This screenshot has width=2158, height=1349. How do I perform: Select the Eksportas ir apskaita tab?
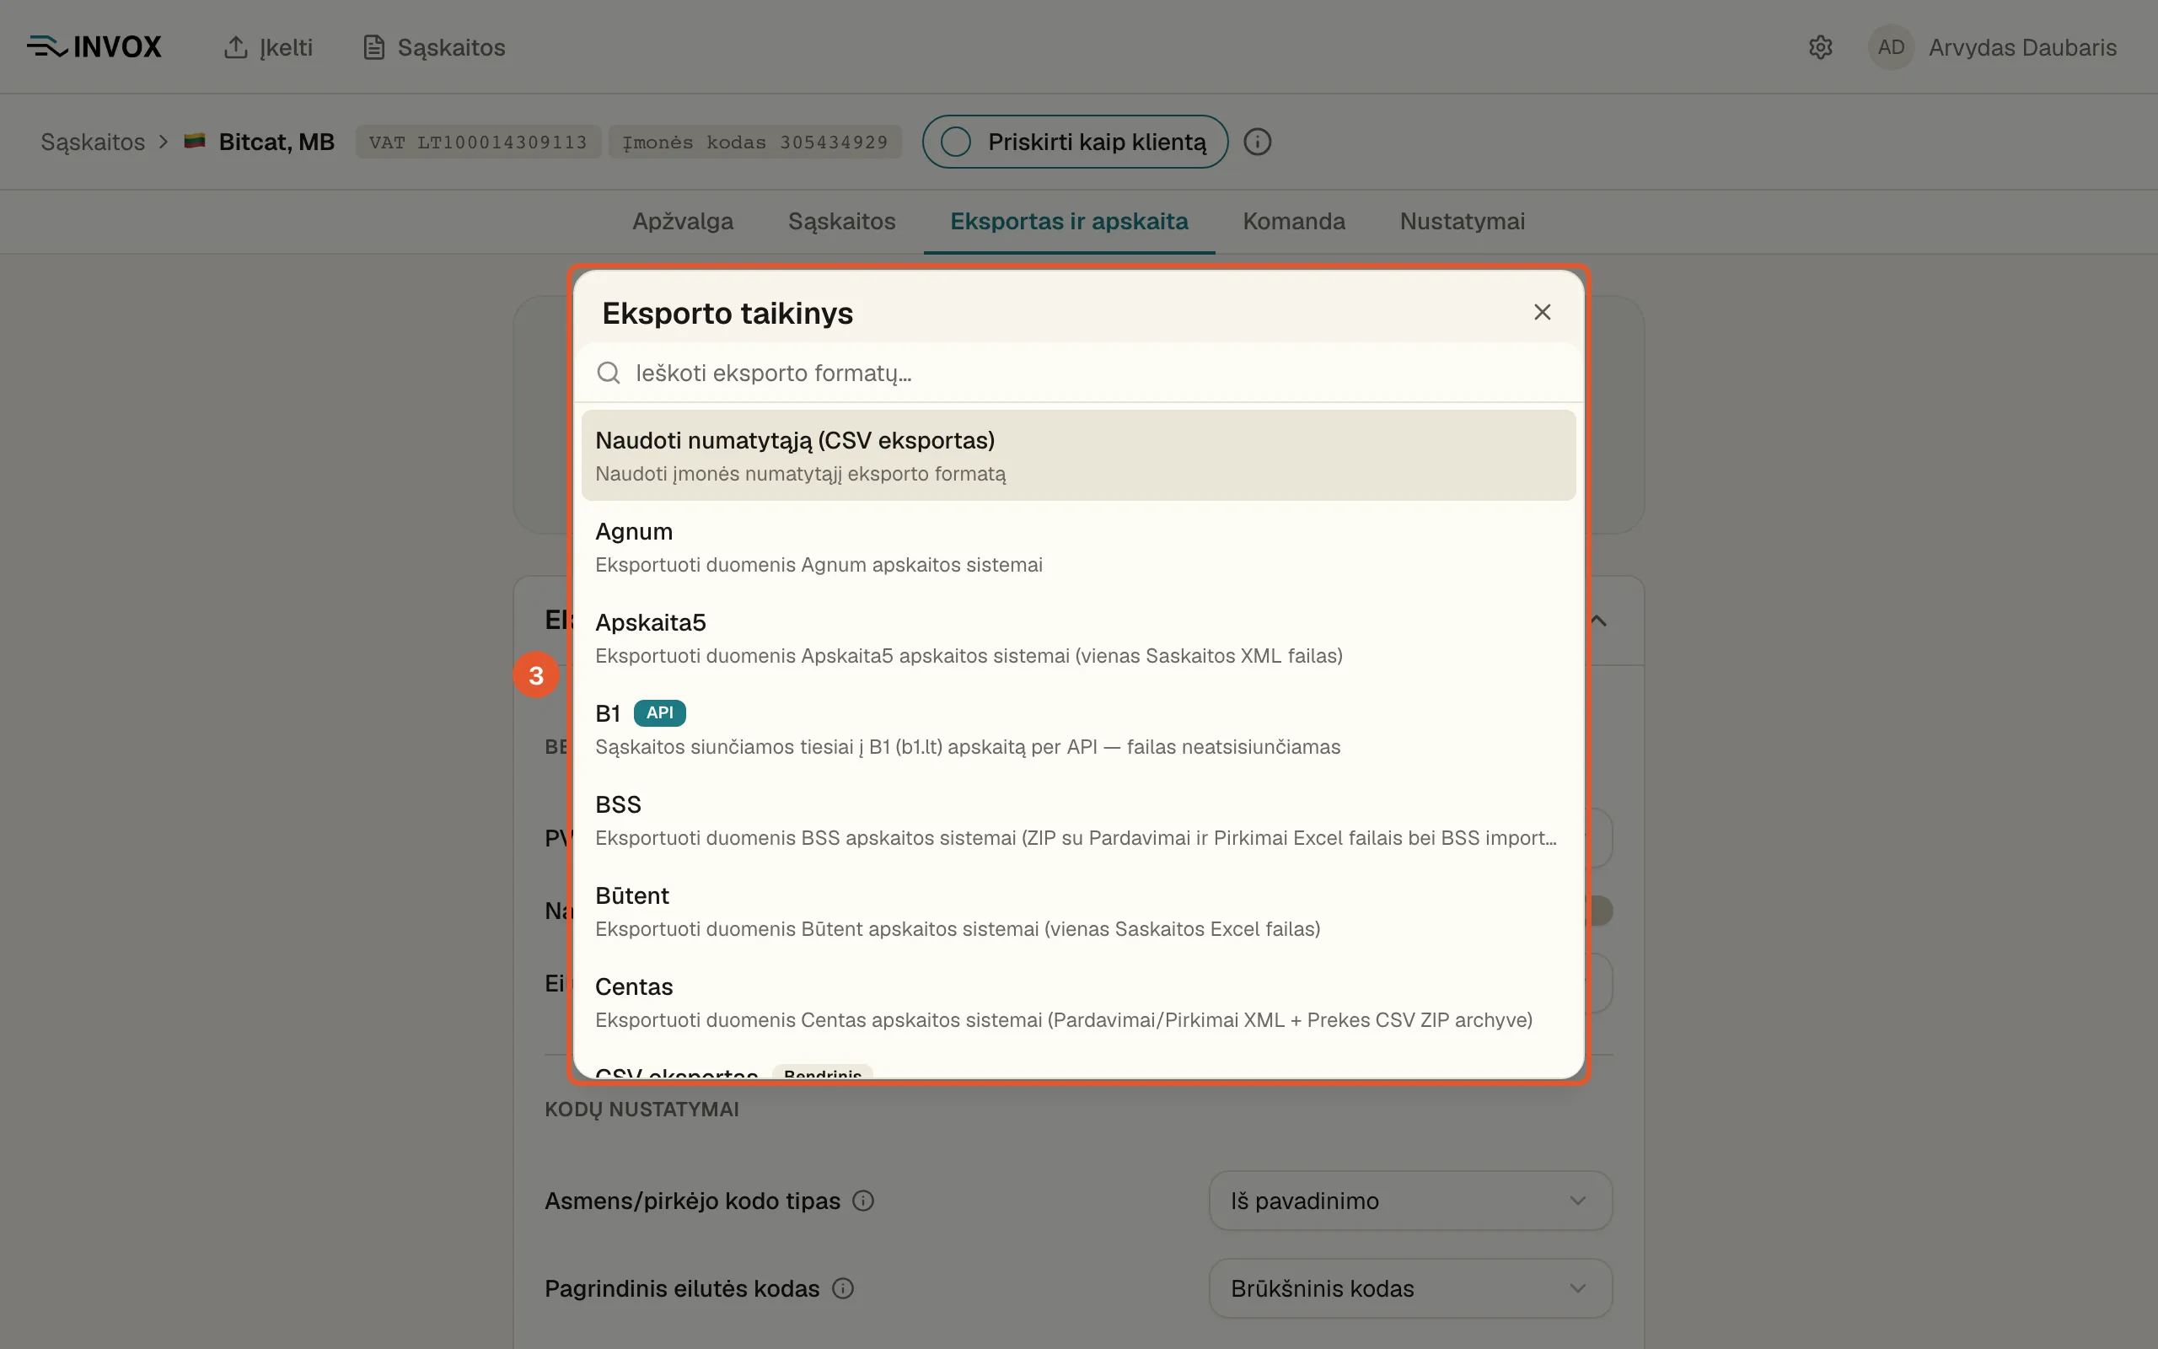pyautogui.click(x=1069, y=221)
